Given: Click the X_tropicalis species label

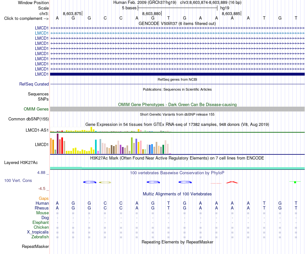Looking at the screenshot, I should [38, 232].
